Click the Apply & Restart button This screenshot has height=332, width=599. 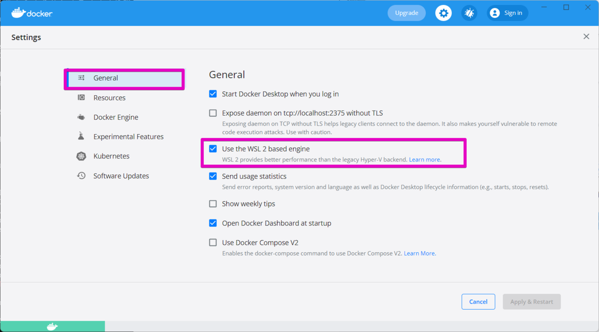coord(532,302)
